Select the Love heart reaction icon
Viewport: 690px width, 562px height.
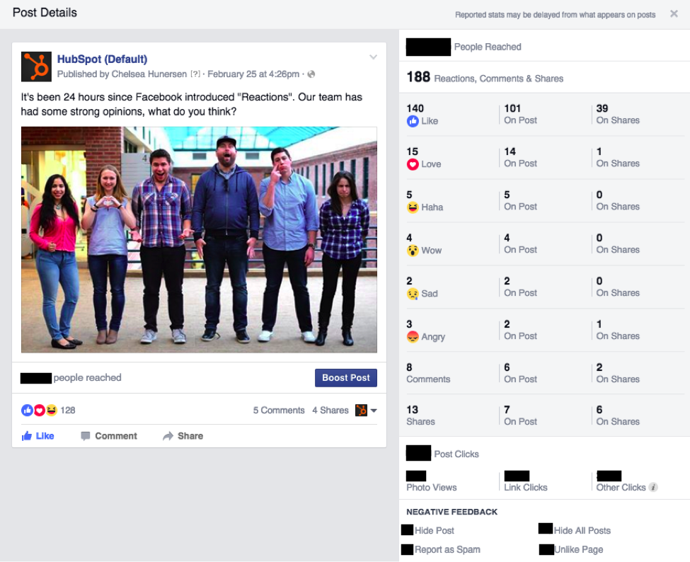(412, 164)
